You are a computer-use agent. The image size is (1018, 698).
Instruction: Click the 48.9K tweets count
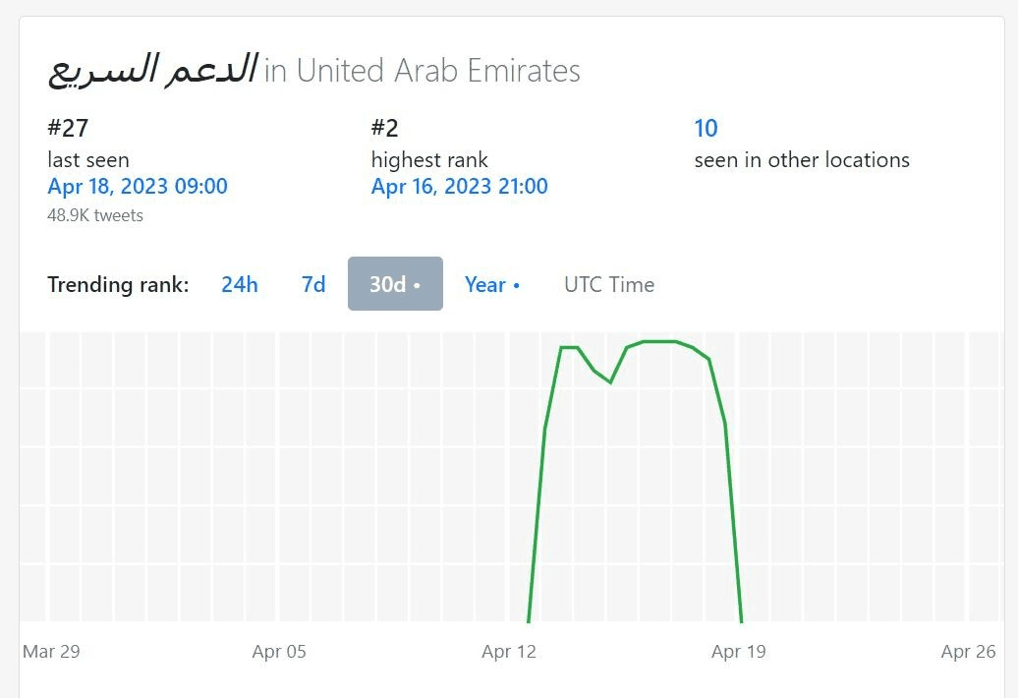[95, 215]
